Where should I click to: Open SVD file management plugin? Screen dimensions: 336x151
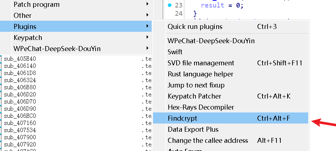230,63
